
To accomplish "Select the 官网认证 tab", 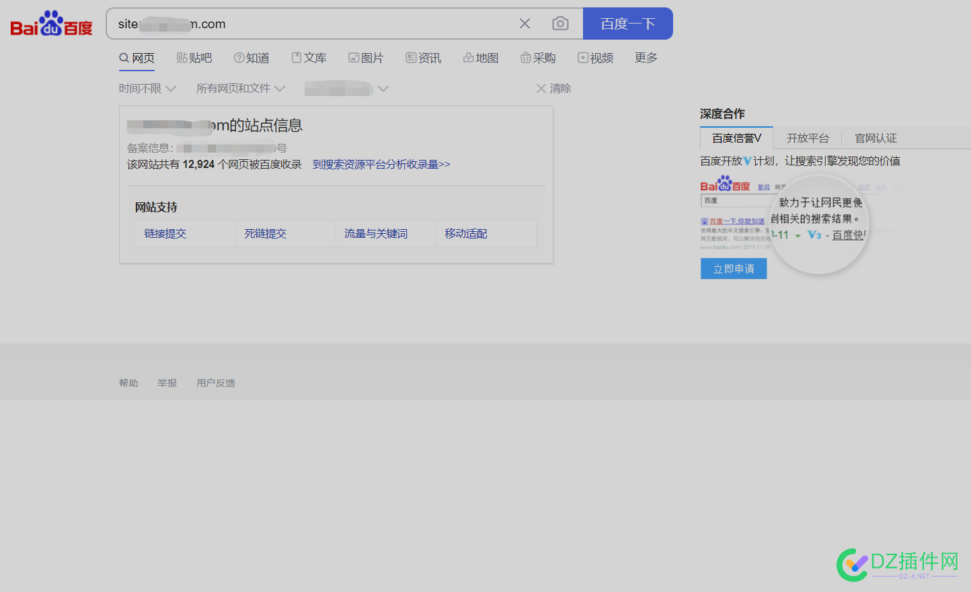I will [876, 138].
